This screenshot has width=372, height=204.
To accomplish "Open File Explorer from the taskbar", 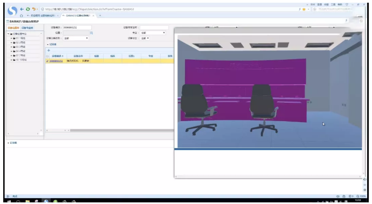I will (27, 201).
